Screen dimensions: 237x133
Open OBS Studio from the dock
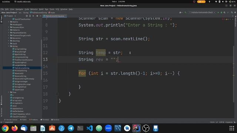pyautogui.click(x=146, y=128)
